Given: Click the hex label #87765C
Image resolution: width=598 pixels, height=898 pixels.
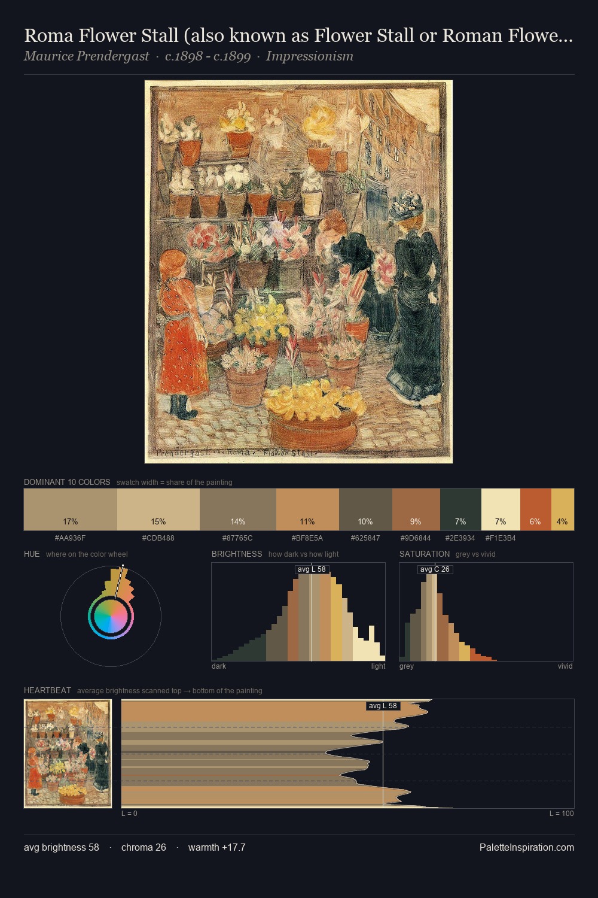Looking at the screenshot, I should (x=237, y=538).
